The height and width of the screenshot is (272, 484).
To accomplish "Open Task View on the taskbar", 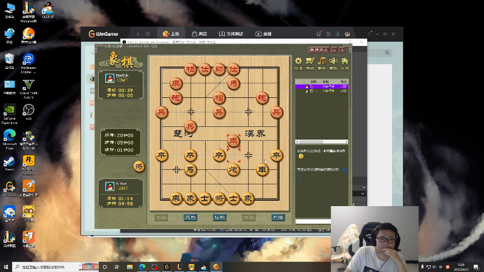I will [117, 267].
